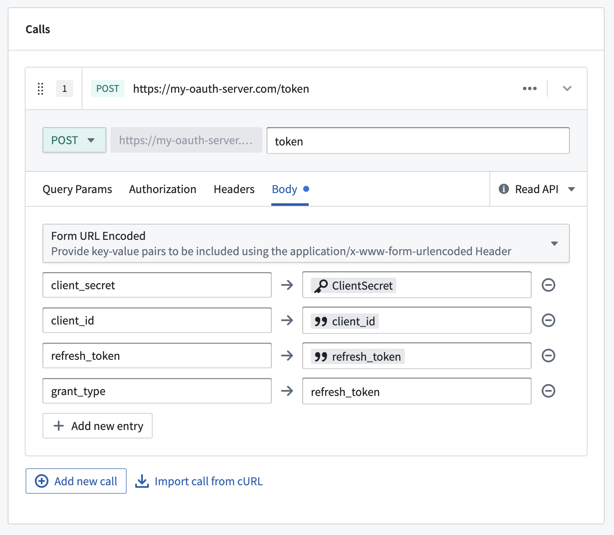Open the three-dot menu for call 1

[x=529, y=88]
